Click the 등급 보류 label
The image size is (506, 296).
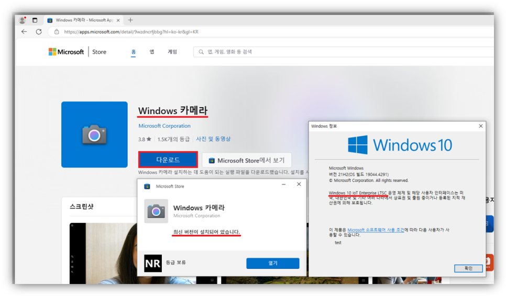point(176,263)
